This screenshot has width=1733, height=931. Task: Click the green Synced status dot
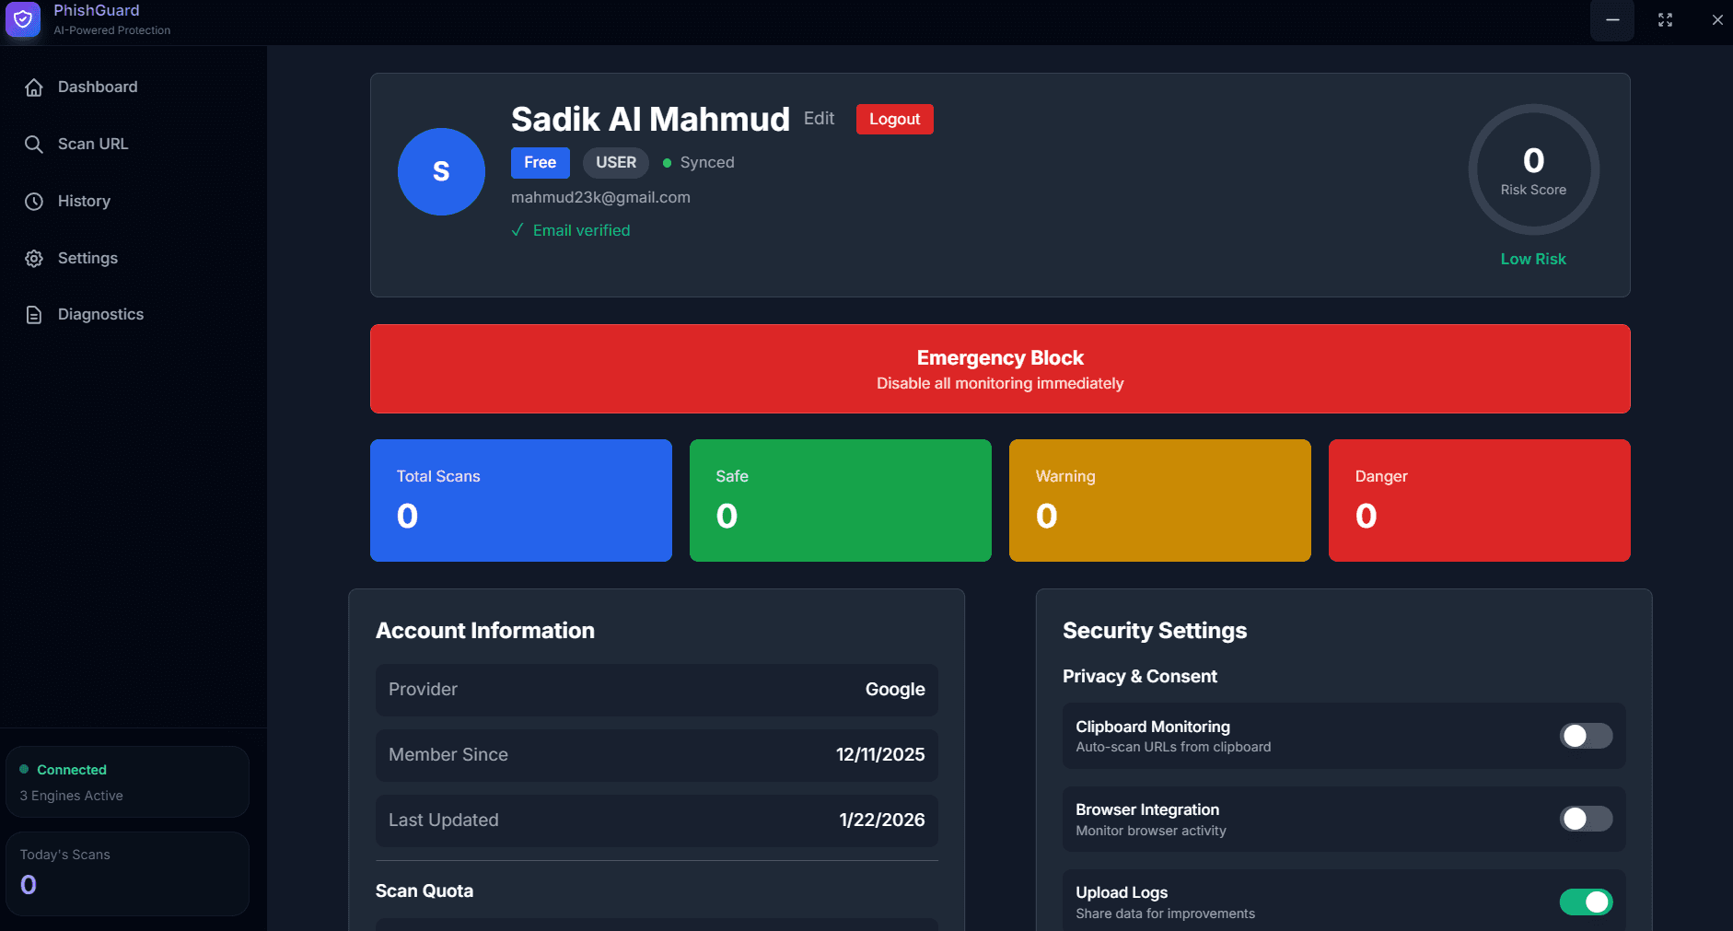[x=668, y=162]
